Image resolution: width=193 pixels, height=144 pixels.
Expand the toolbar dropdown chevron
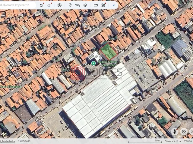point(114,5)
